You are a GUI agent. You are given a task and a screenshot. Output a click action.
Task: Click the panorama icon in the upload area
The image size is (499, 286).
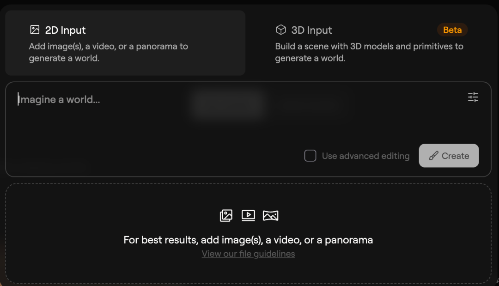[x=270, y=215]
